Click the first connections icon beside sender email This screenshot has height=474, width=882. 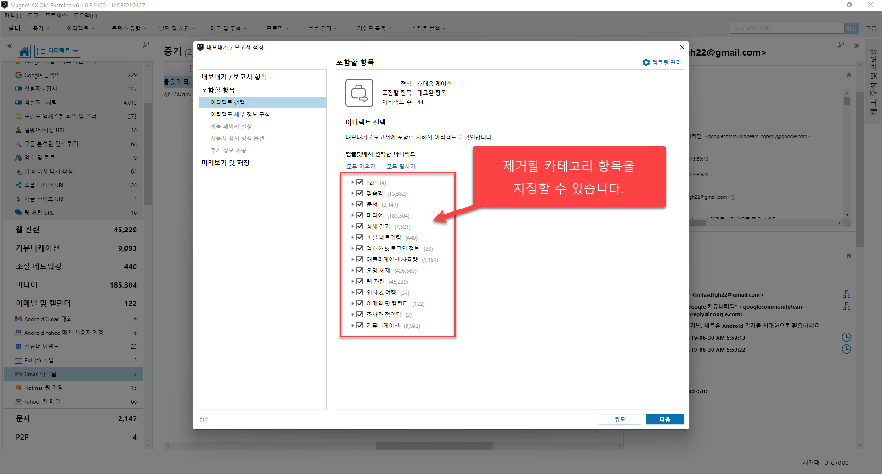coord(847,294)
